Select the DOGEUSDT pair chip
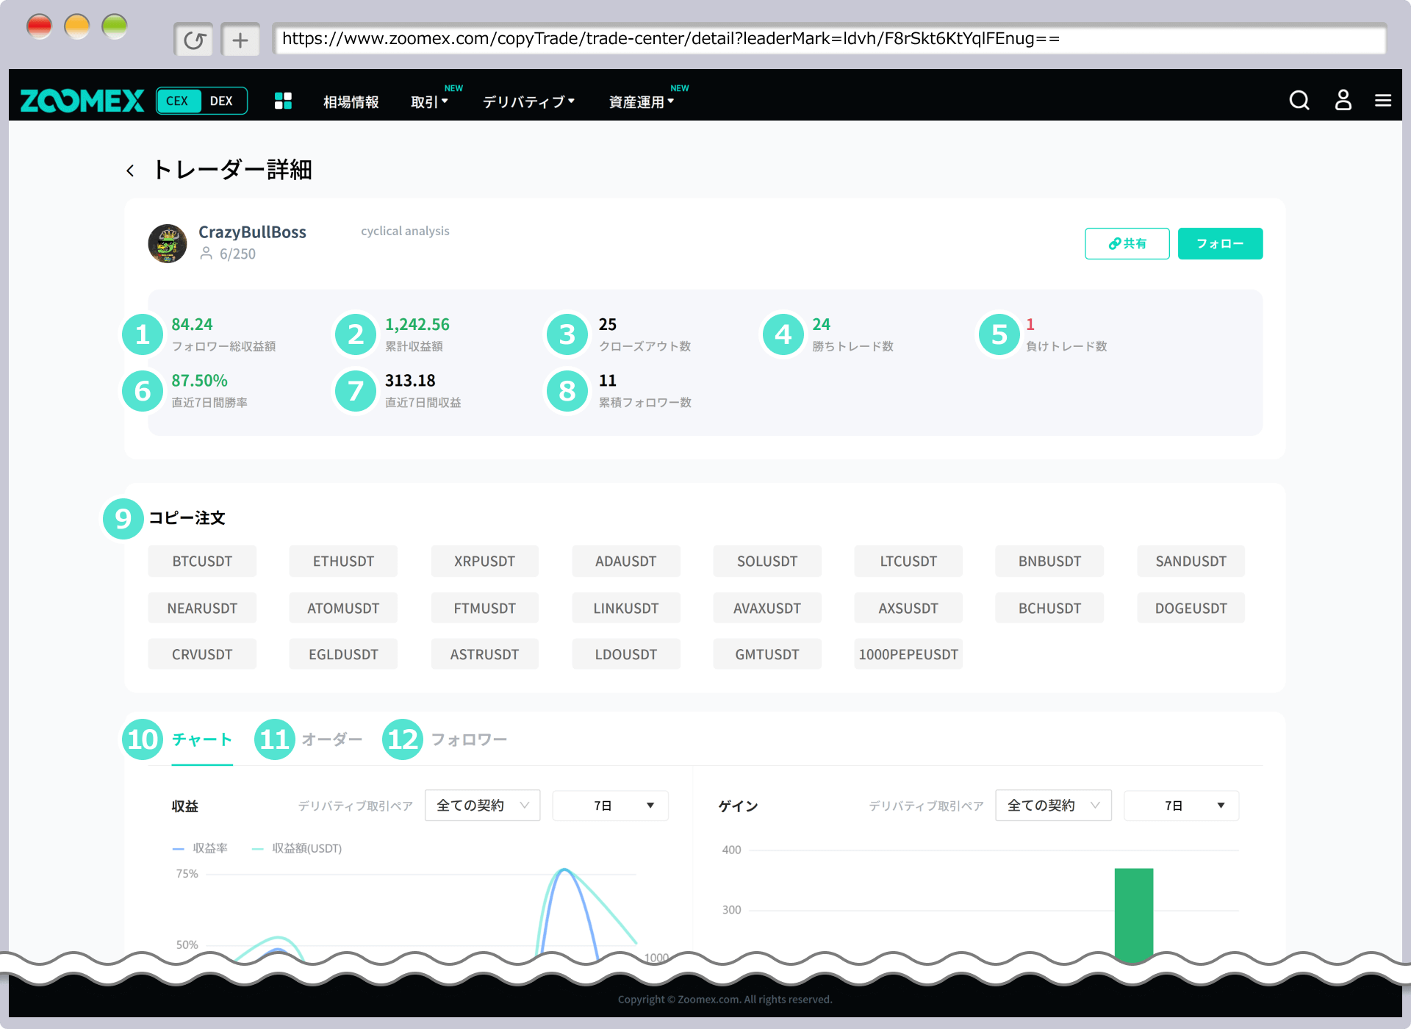The height and width of the screenshot is (1029, 1411). point(1191,609)
